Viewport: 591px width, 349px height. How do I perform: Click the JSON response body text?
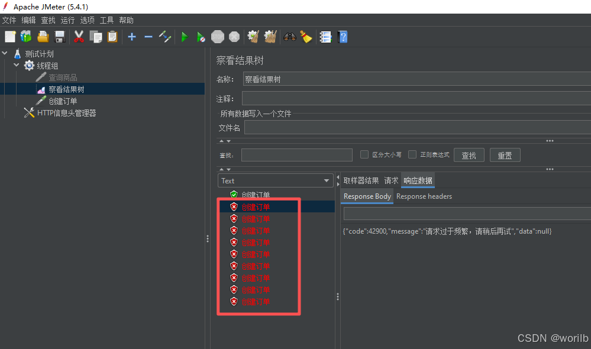pos(447,231)
